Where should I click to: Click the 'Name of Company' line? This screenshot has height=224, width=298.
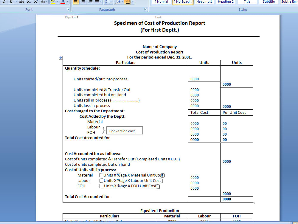click(x=160, y=47)
